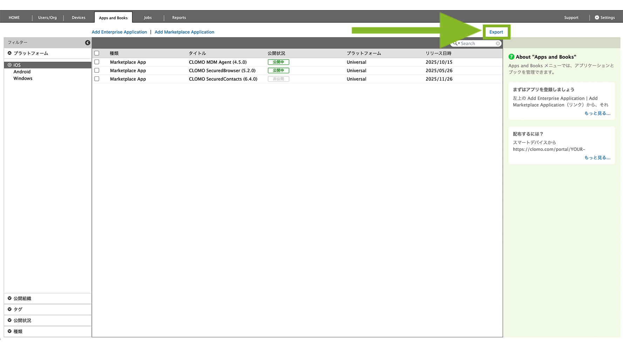The width and height of the screenshot is (623, 350).
Task: Click the Settings gear icon
Action: tap(597, 17)
